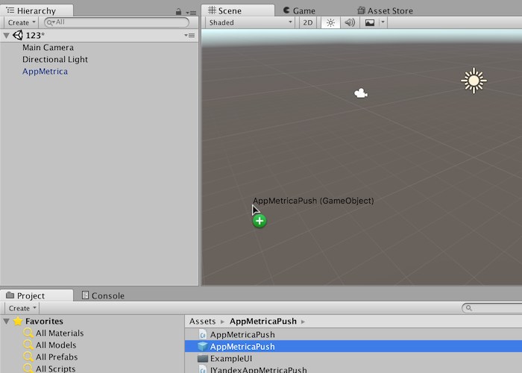
Task: Click Hierarchy panel lock icon
Action: [178, 12]
